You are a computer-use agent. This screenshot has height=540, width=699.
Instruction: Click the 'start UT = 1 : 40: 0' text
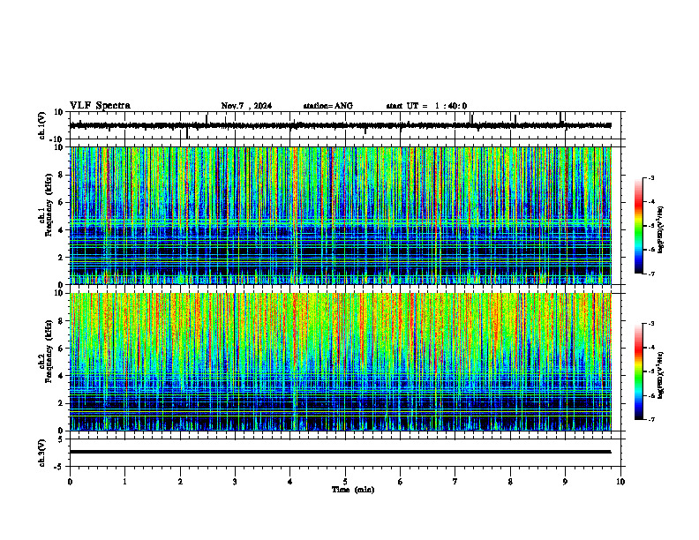tap(426, 106)
